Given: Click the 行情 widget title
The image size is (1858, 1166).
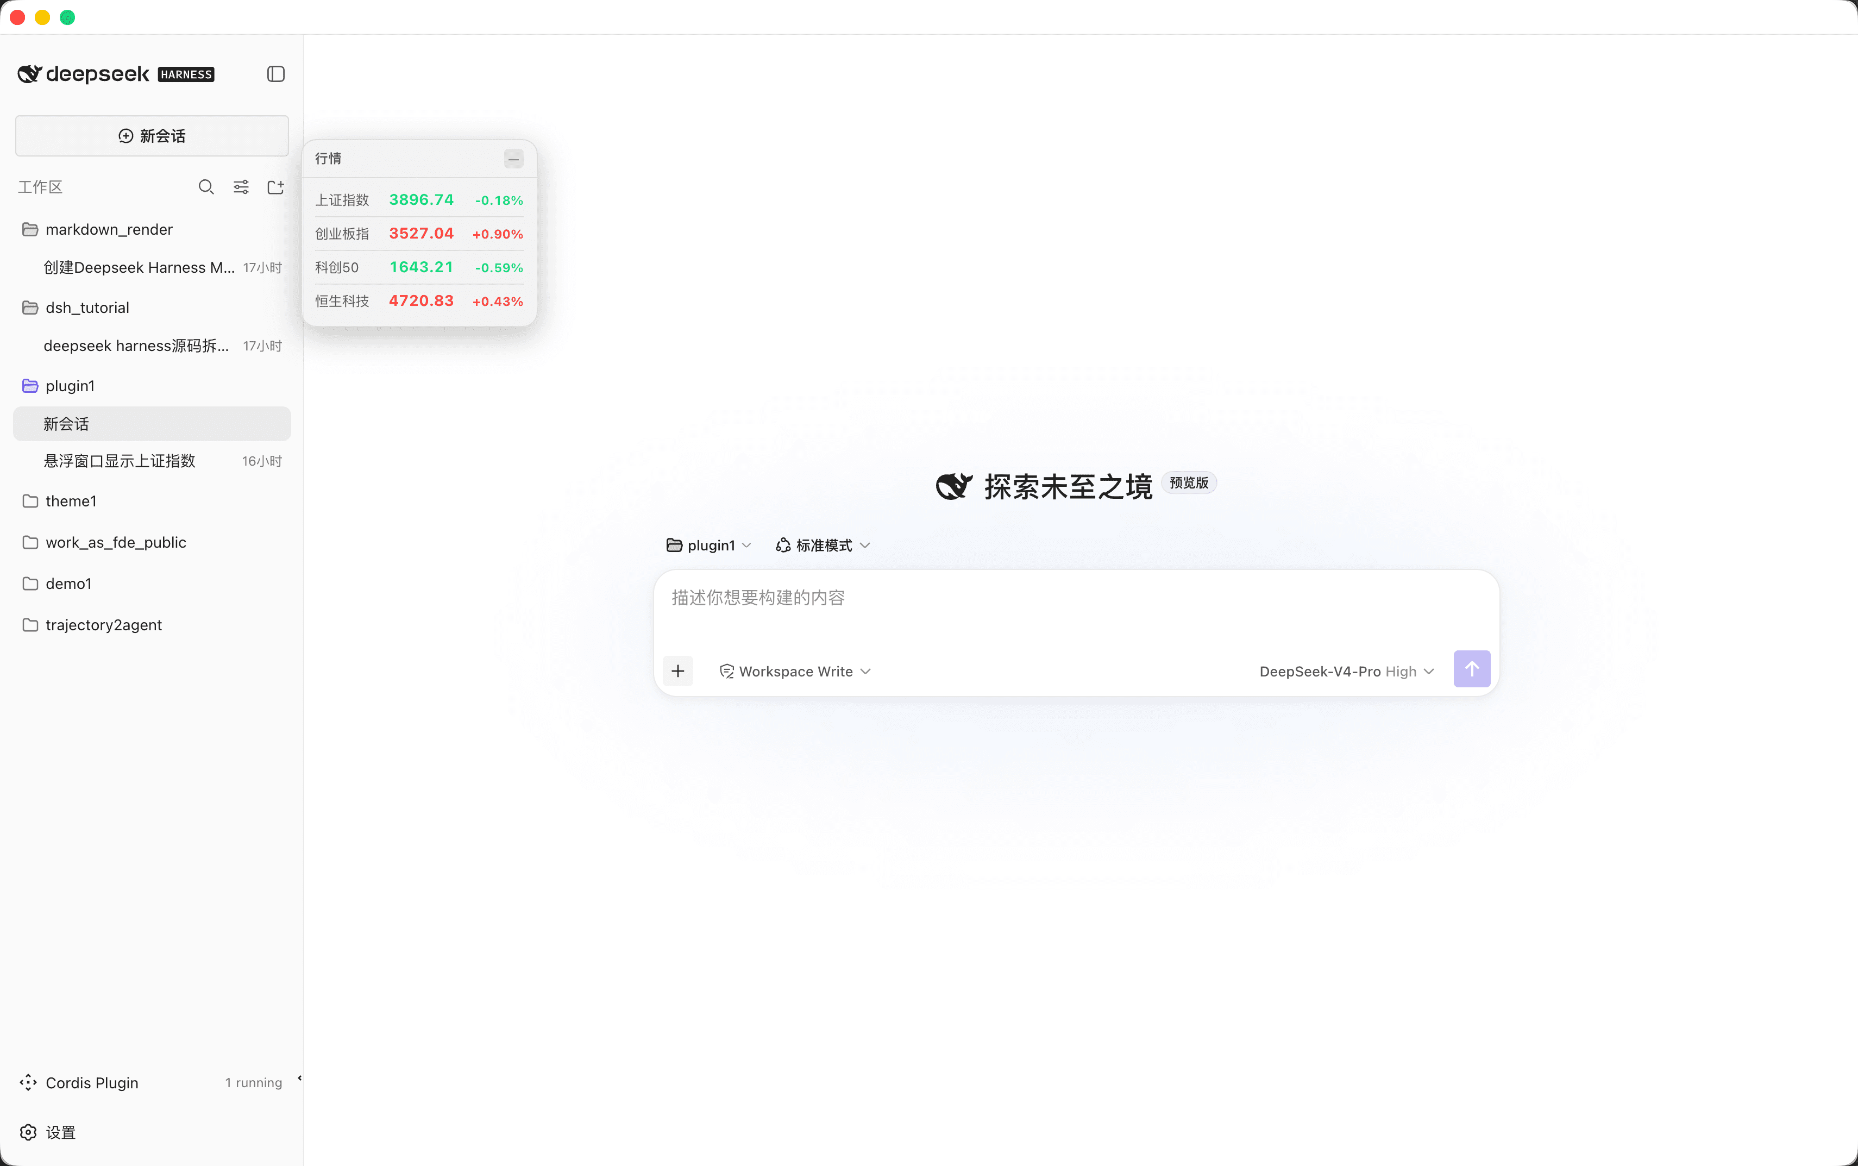Looking at the screenshot, I should [x=329, y=159].
